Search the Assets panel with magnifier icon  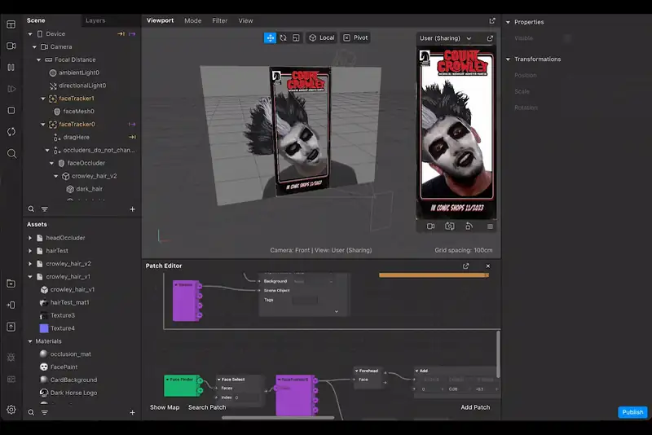31,412
